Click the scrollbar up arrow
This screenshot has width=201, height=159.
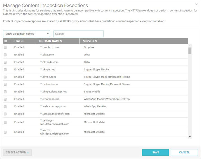[x=190, y=46]
